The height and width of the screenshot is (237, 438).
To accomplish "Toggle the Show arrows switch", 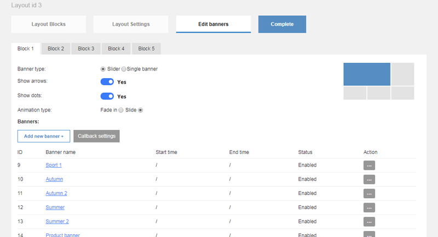I will pos(107,82).
